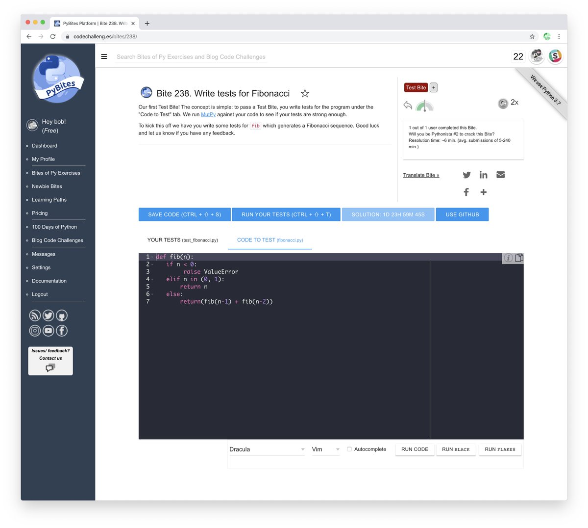Open PyBites YouTube sidebar icon
The width and height of the screenshot is (588, 528).
pos(48,331)
